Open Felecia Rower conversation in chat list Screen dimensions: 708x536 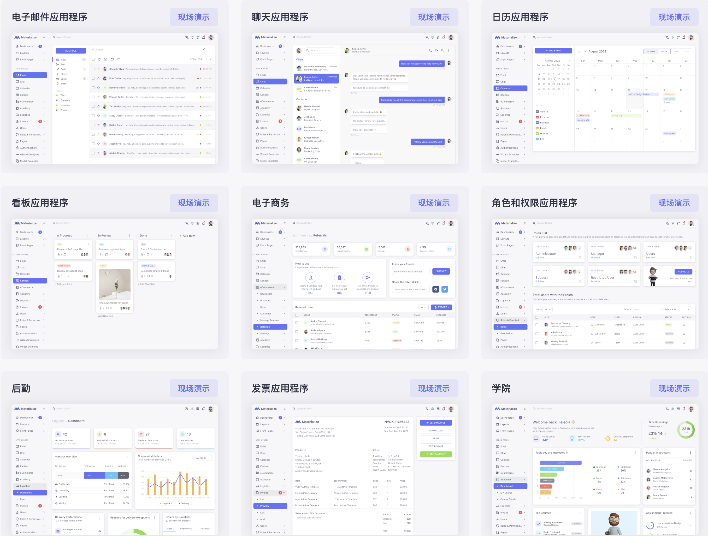[x=316, y=78]
